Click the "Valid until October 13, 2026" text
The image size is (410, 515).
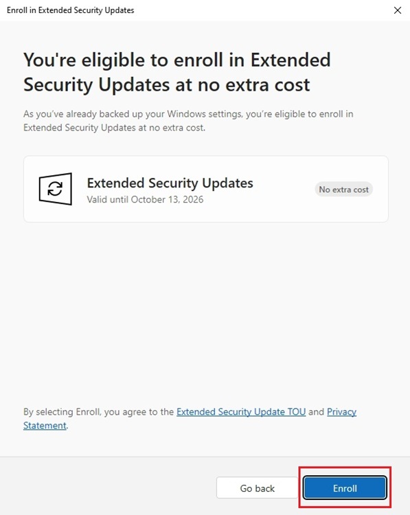pos(145,199)
